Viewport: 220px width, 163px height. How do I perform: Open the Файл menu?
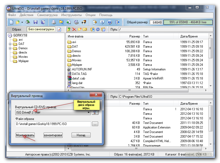12,15
